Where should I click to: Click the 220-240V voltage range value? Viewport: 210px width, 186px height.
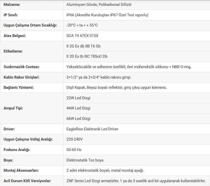75,139
